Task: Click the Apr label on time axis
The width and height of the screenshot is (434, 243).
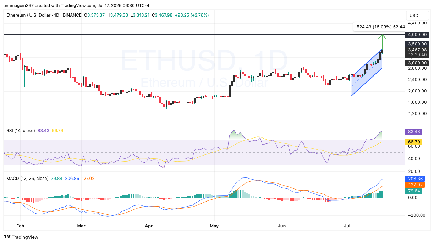Action: pyautogui.click(x=149, y=226)
